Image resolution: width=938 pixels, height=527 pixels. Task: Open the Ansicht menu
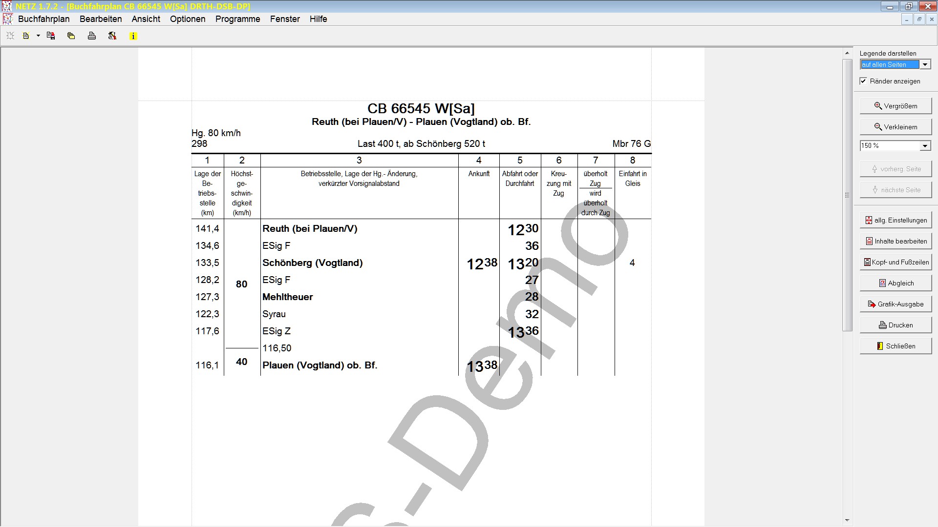146,19
